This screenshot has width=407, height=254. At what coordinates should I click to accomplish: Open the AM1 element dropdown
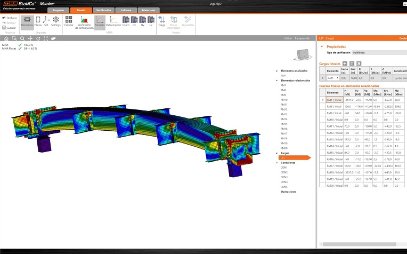coord(337,78)
